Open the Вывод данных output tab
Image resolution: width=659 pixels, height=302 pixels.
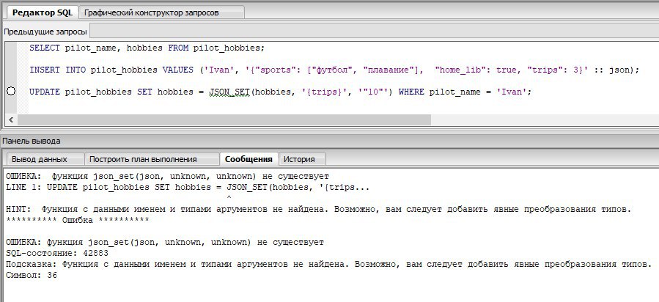pyautogui.click(x=40, y=159)
